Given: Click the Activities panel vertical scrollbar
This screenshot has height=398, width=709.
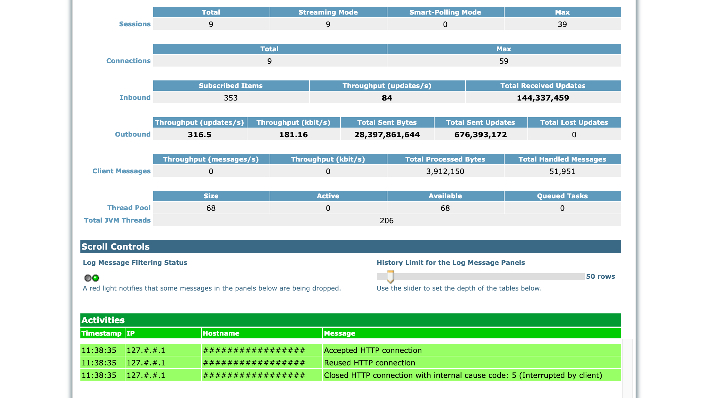Looking at the screenshot, I should (x=628, y=367).
